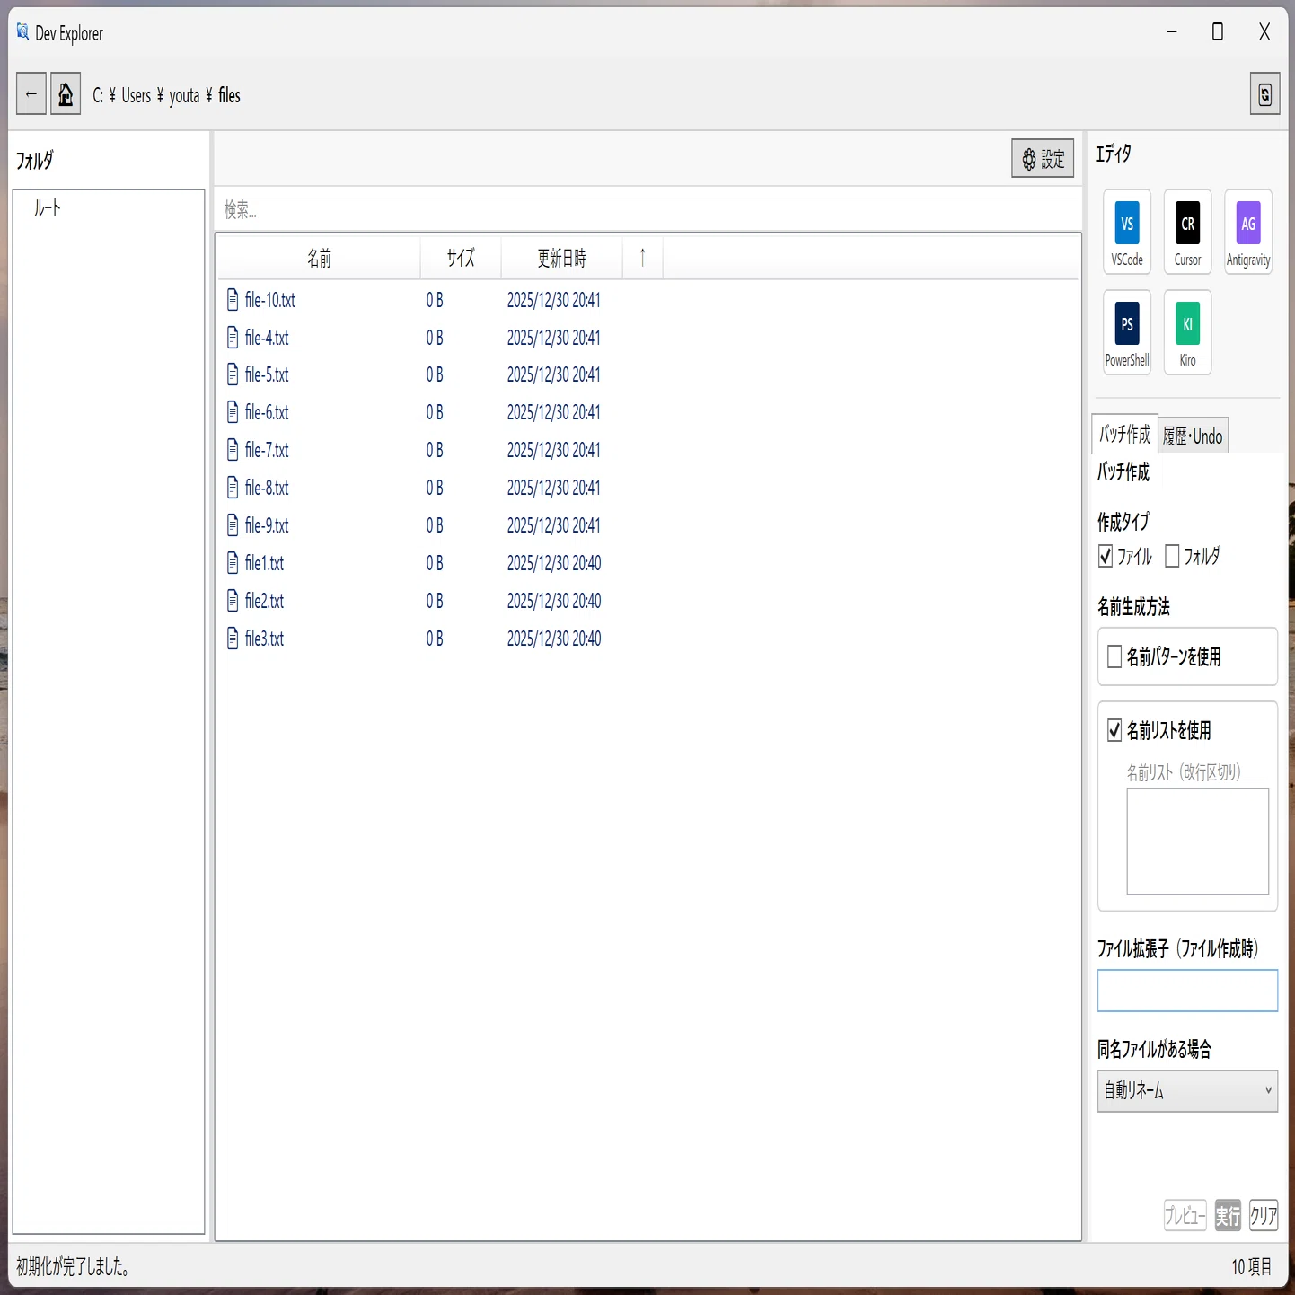Click the files path segment
Viewport: 1295px width, 1295px height.
(230, 95)
